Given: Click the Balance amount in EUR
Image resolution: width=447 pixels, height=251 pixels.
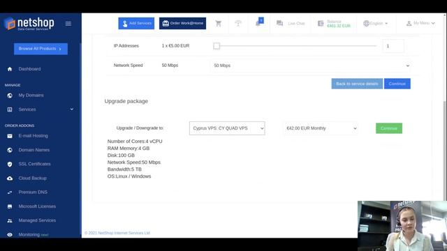Looking at the screenshot, I should point(338,26).
